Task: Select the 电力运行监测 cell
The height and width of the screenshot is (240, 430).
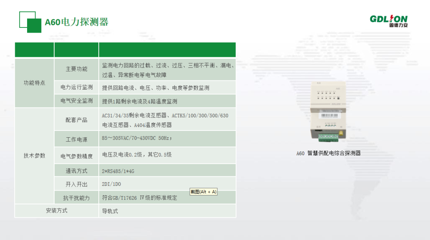Action: click(76, 87)
